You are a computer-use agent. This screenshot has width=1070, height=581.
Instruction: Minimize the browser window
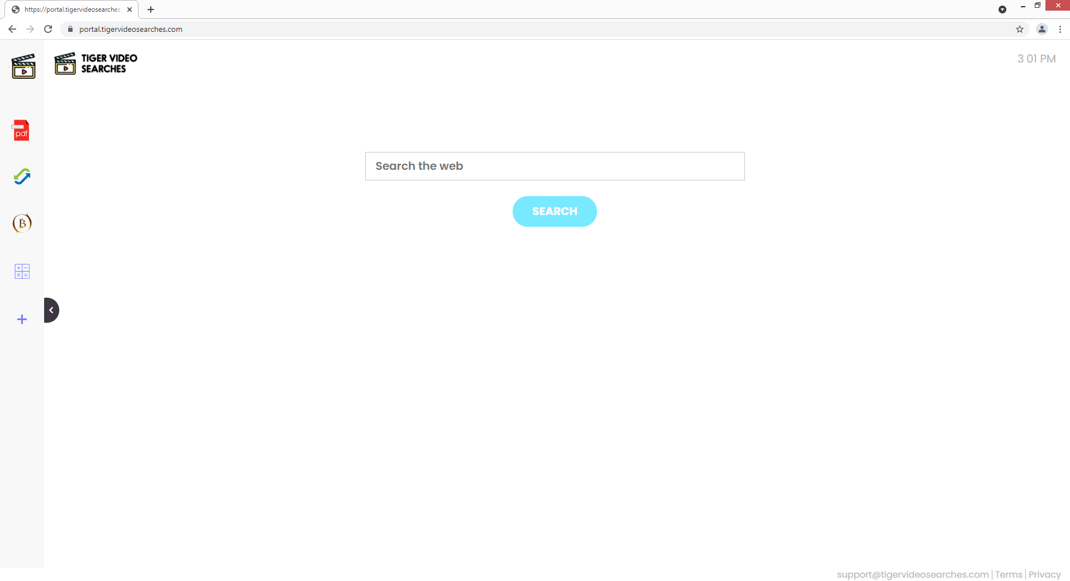pos(1023,6)
